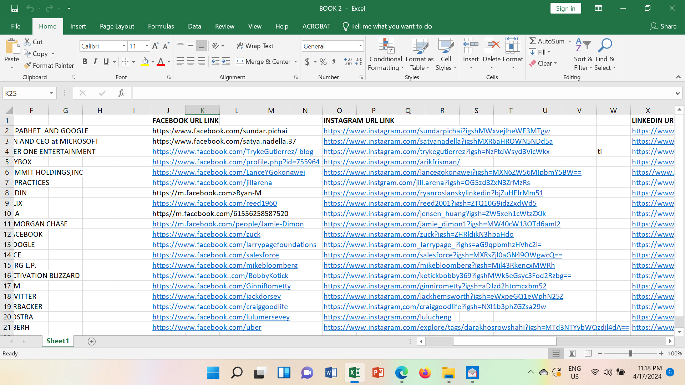The height and width of the screenshot is (385, 685).
Task: Click the Center align text icon
Action: [x=191, y=62]
